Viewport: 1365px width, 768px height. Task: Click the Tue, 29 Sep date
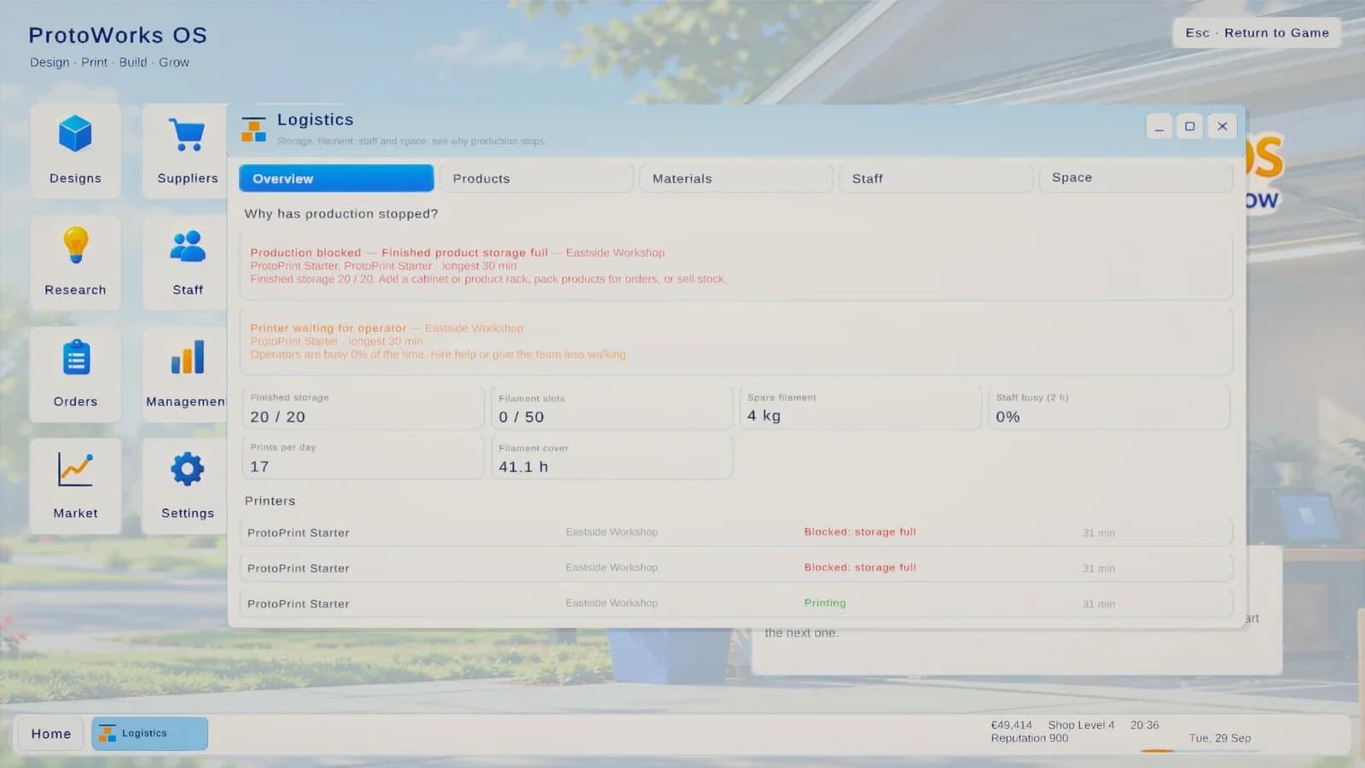pos(1220,738)
